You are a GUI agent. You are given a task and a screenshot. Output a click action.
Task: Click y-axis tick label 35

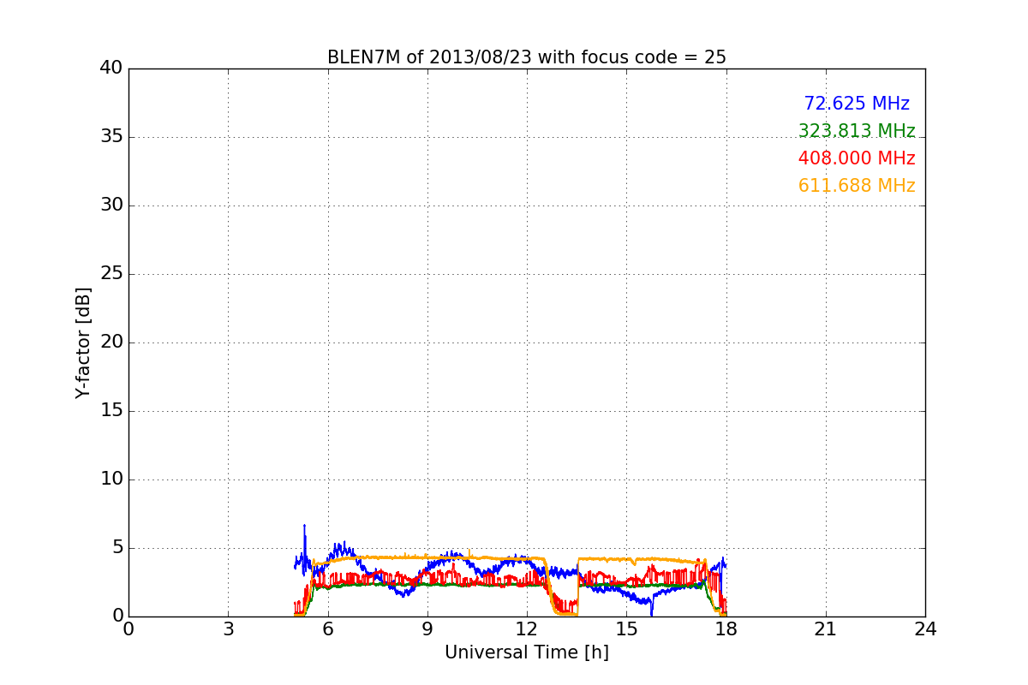click(111, 137)
